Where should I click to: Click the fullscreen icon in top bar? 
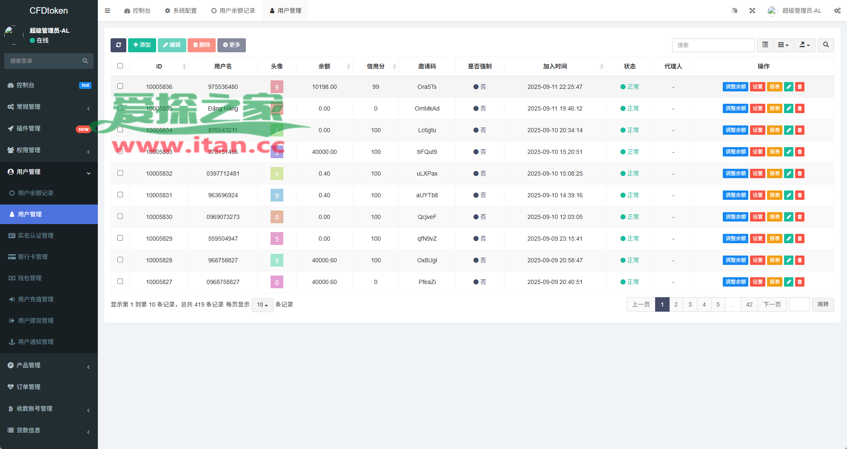tap(752, 11)
